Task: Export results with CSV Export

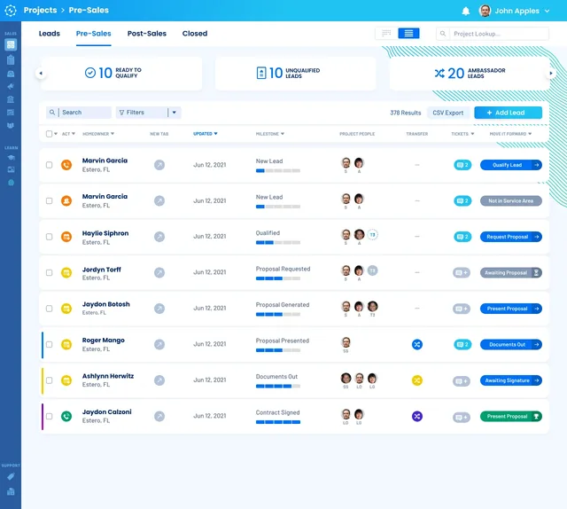Action: 448,113
